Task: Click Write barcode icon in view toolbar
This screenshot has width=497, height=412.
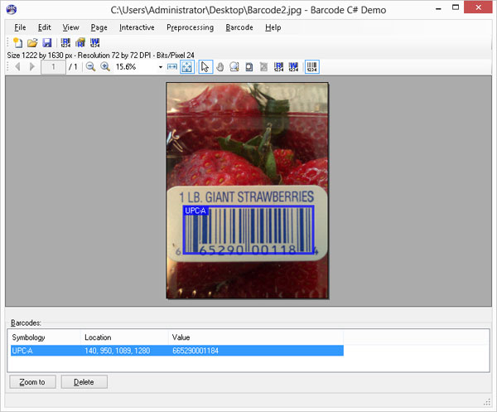Action: pyautogui.click(x=293, y=66)
